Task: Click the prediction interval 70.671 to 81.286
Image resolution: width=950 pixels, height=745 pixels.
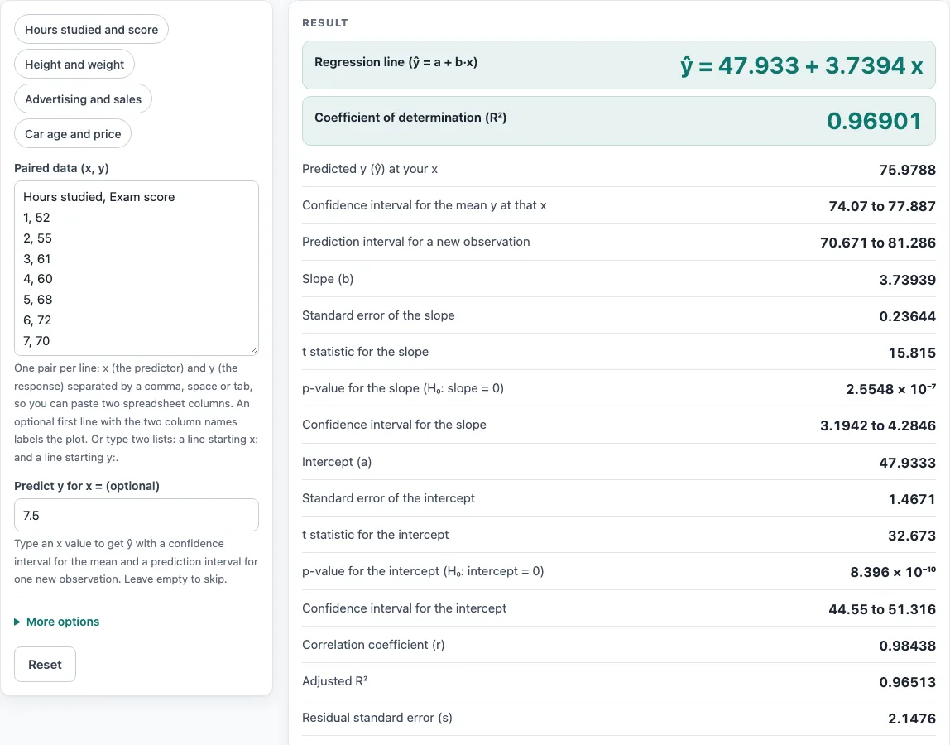Action: pos(878,243)
